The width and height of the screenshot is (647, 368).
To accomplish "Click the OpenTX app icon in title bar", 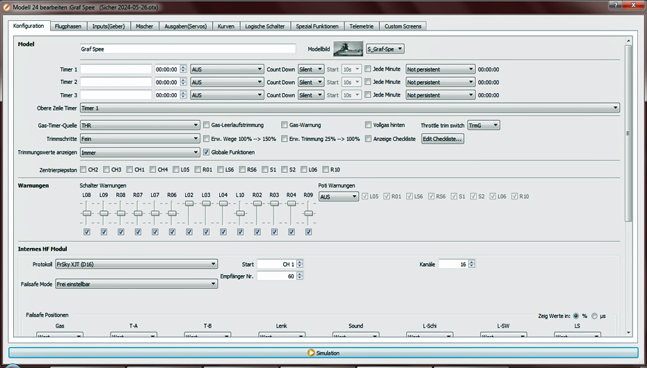I will (x=6, y=6).
